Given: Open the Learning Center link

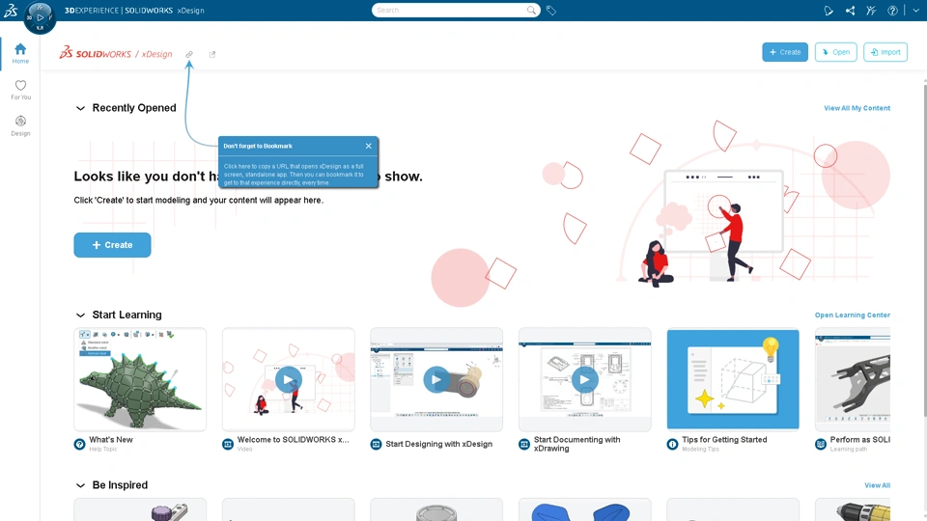Looking at the screenshot, I should click(852, 315).
